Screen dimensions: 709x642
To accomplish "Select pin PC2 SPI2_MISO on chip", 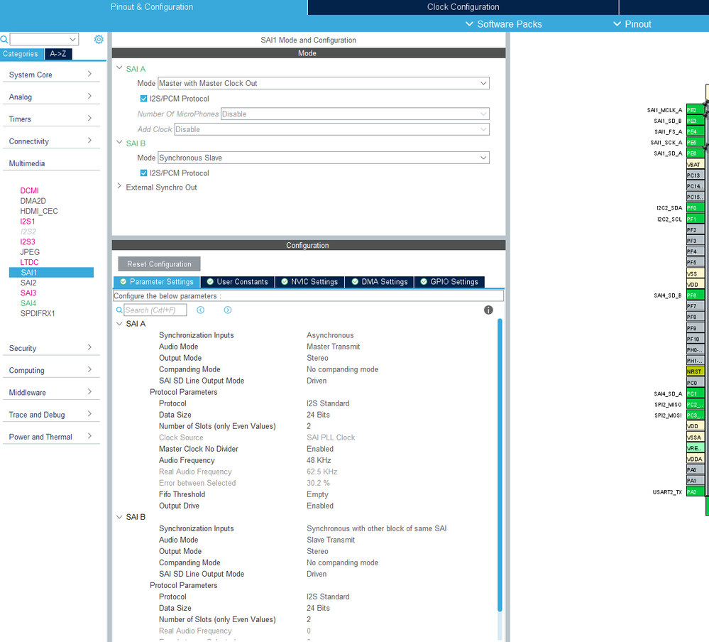I will (x=695, y=405).
